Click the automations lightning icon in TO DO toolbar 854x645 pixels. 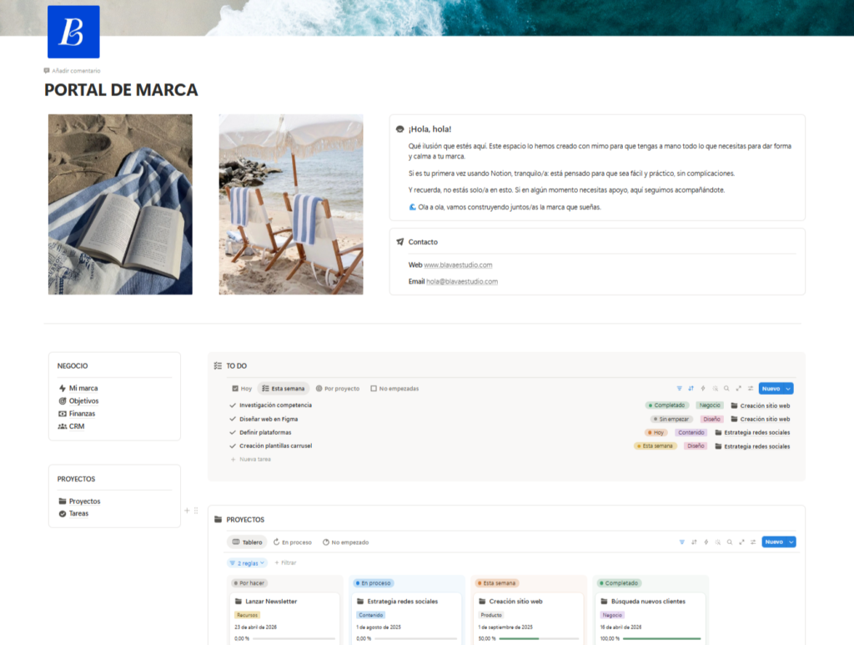tap(703, 388)
